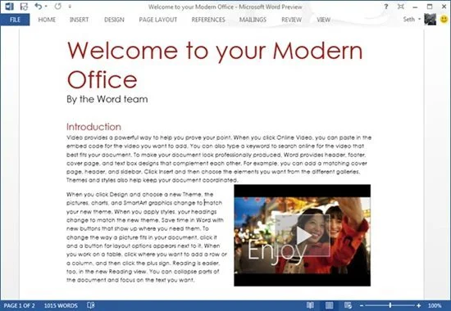Open the Seth account dropdown
The width and height of the screenshot is (451, 311).
pyautogui.click(x=412, y=20)
